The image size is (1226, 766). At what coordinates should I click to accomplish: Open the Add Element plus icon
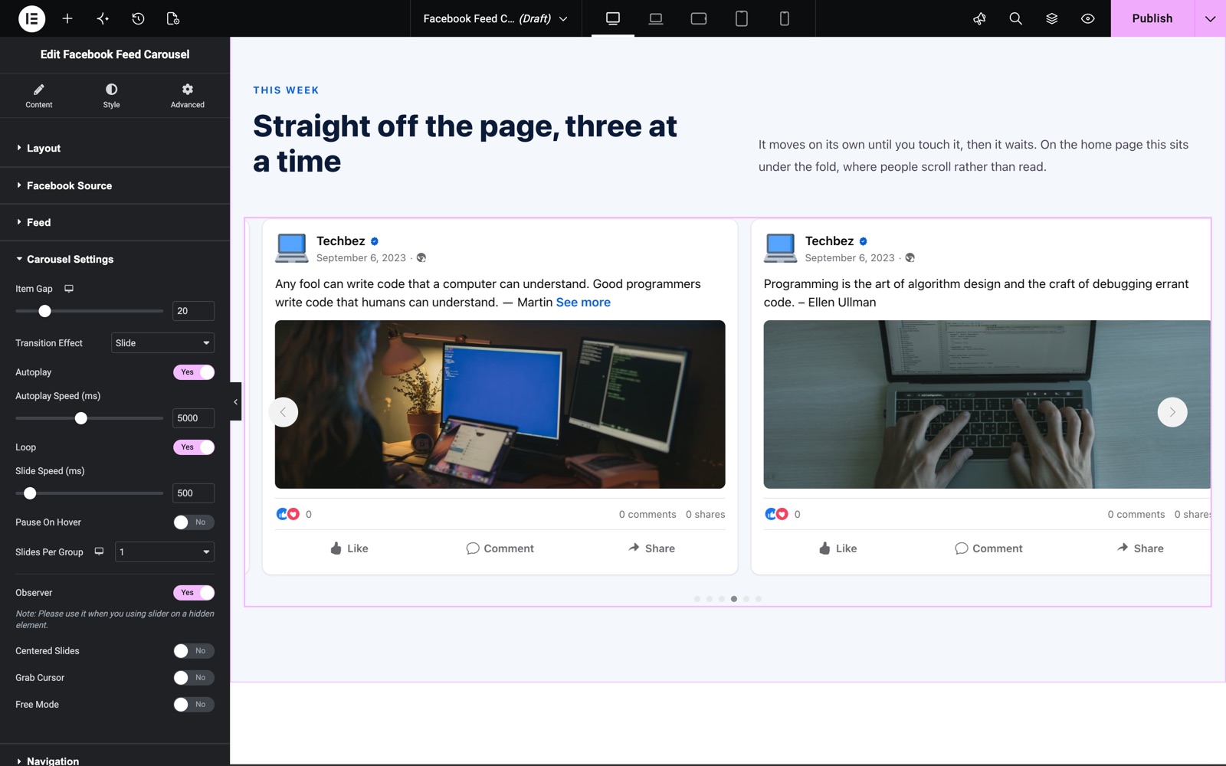pyautogui.click(x=67, y=18)
